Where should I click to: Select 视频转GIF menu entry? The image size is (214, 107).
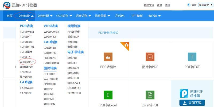(73, 37)
